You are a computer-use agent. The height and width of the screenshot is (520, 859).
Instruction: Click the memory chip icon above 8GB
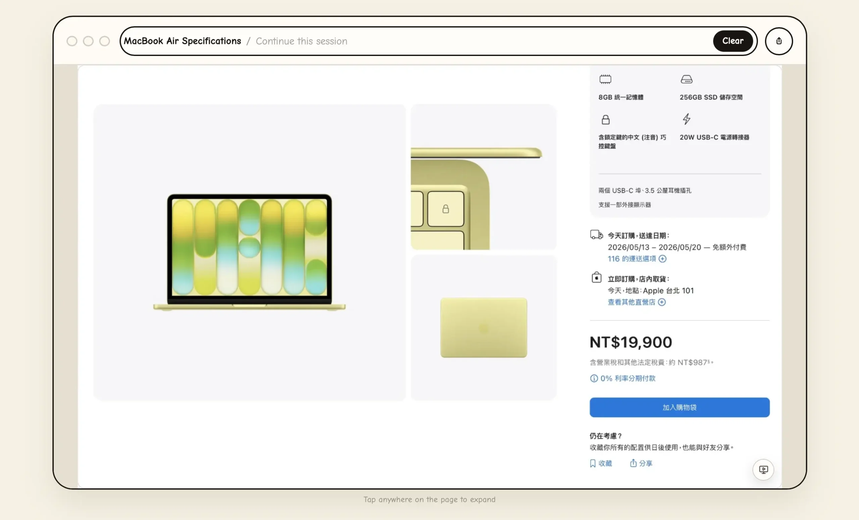point(605,80)
